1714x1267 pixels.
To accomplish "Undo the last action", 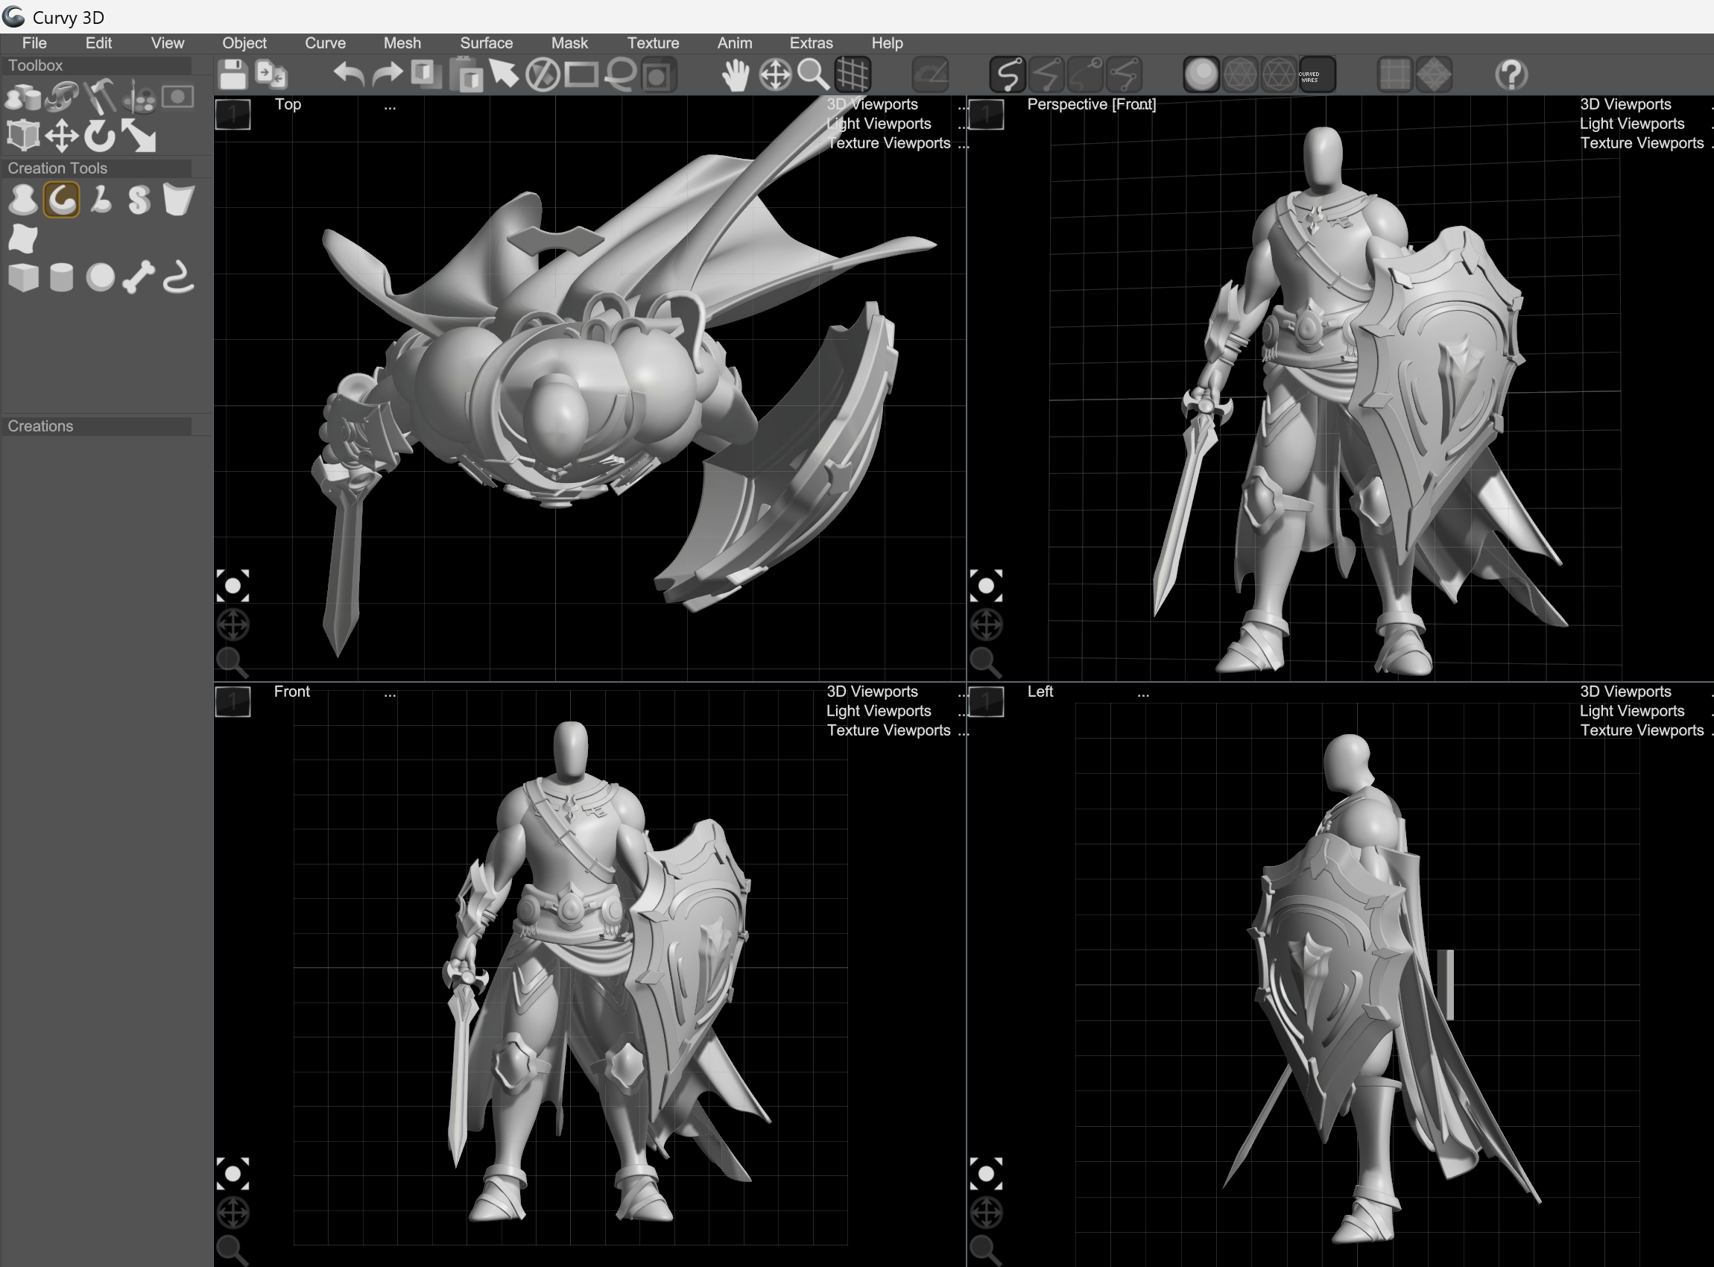I will coord(349,75).
